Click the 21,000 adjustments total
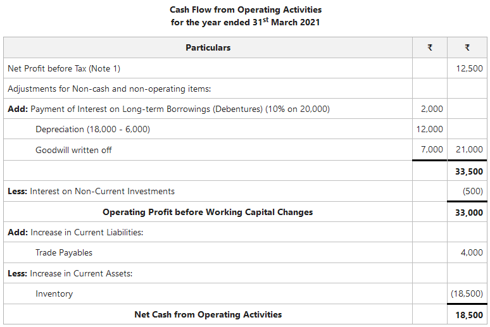Screen dimensions: 490x327 click(x=469, y=150)
